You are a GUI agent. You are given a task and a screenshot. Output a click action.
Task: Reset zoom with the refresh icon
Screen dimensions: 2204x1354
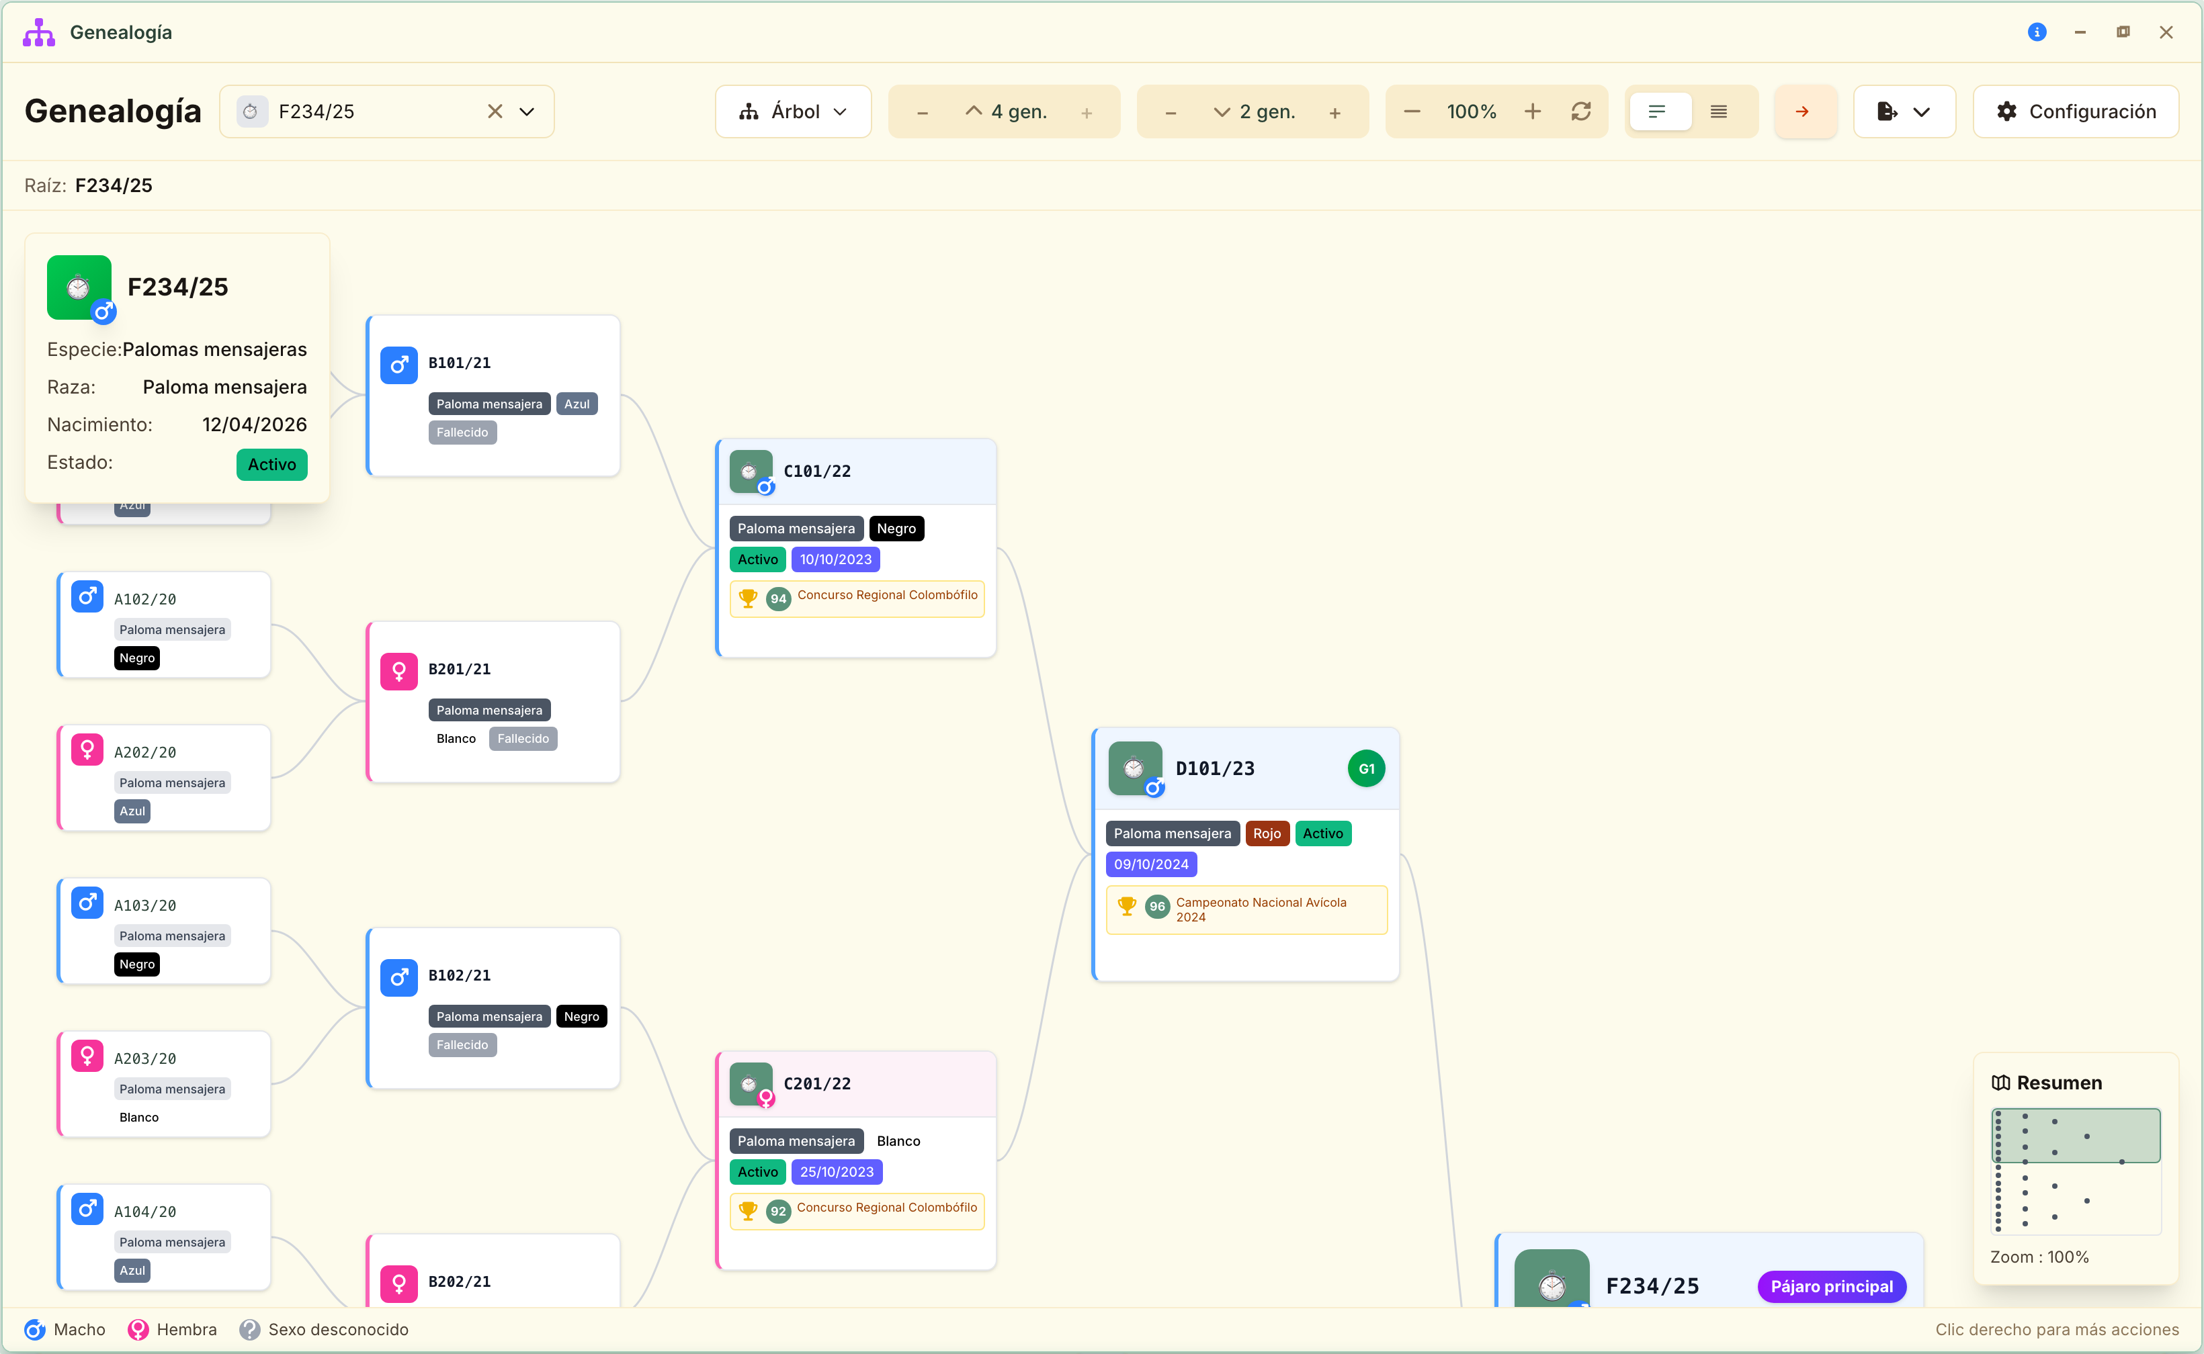(1580, 111)
